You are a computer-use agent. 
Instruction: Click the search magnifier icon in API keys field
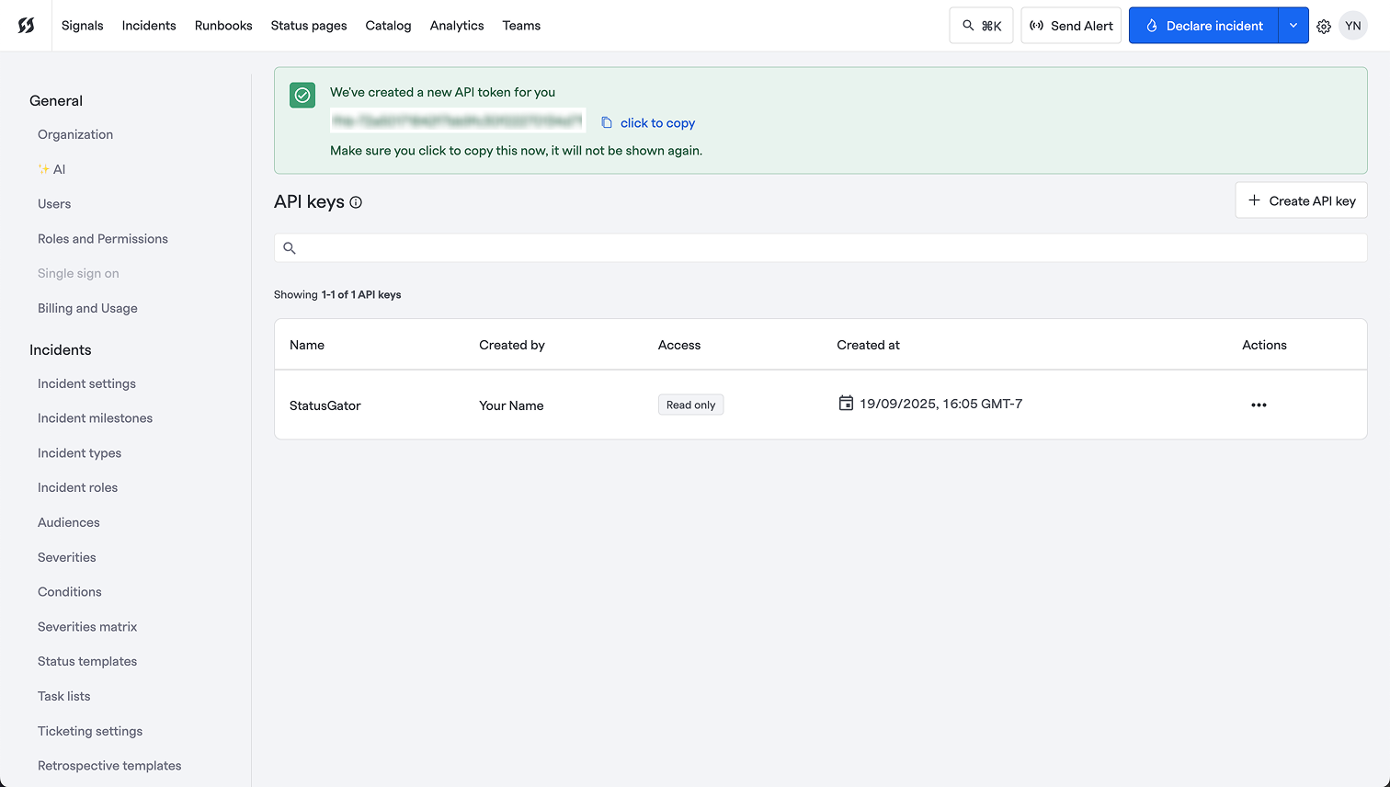point(290,248)
